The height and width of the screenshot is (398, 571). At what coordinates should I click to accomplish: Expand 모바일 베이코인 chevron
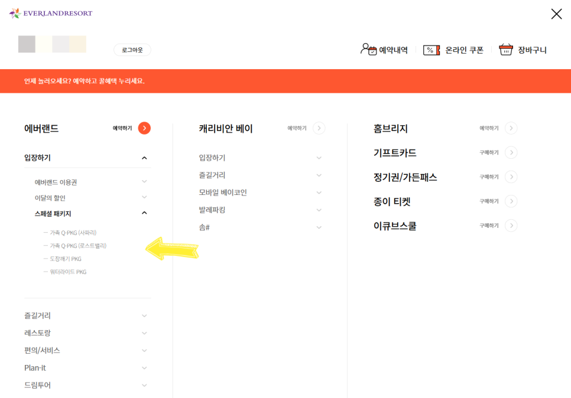(319, 193)
